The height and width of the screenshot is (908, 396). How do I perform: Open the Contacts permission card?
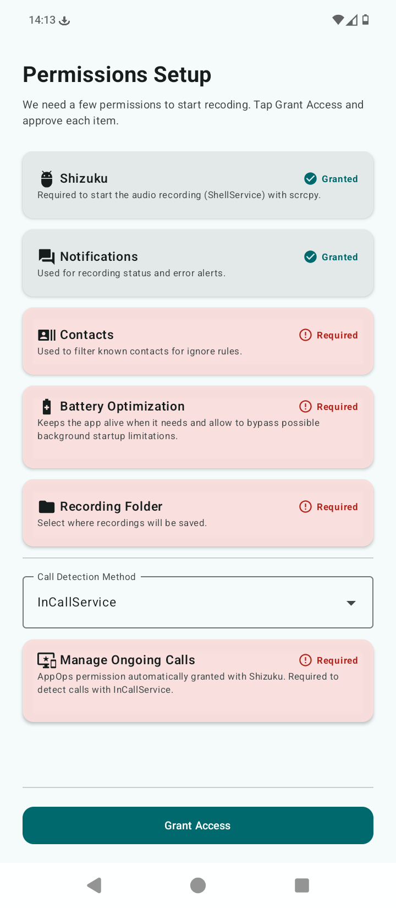tap(198, 342)
